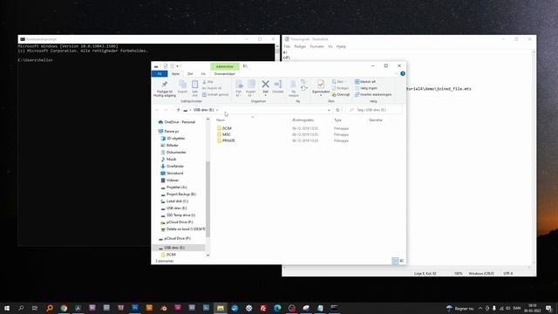Open the address bar history dropdown
Image resolution: width=558 pixels, height=314 pixels.
click(329, 110)
